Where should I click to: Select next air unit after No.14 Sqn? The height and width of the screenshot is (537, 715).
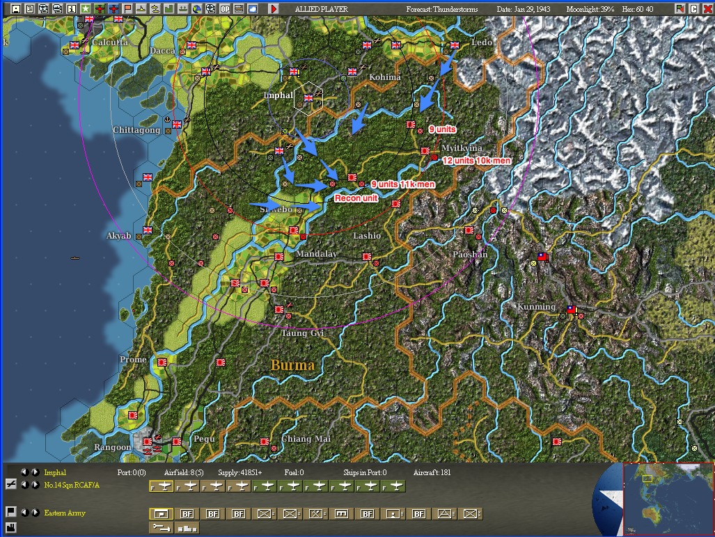click(35, 485)
